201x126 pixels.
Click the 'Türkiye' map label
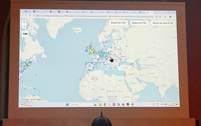pyautogui.click(x=125, y=68)
